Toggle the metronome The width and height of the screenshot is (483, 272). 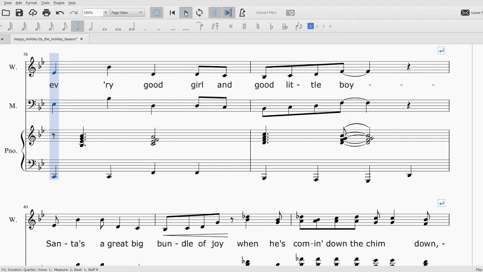[x=242, y=13]
